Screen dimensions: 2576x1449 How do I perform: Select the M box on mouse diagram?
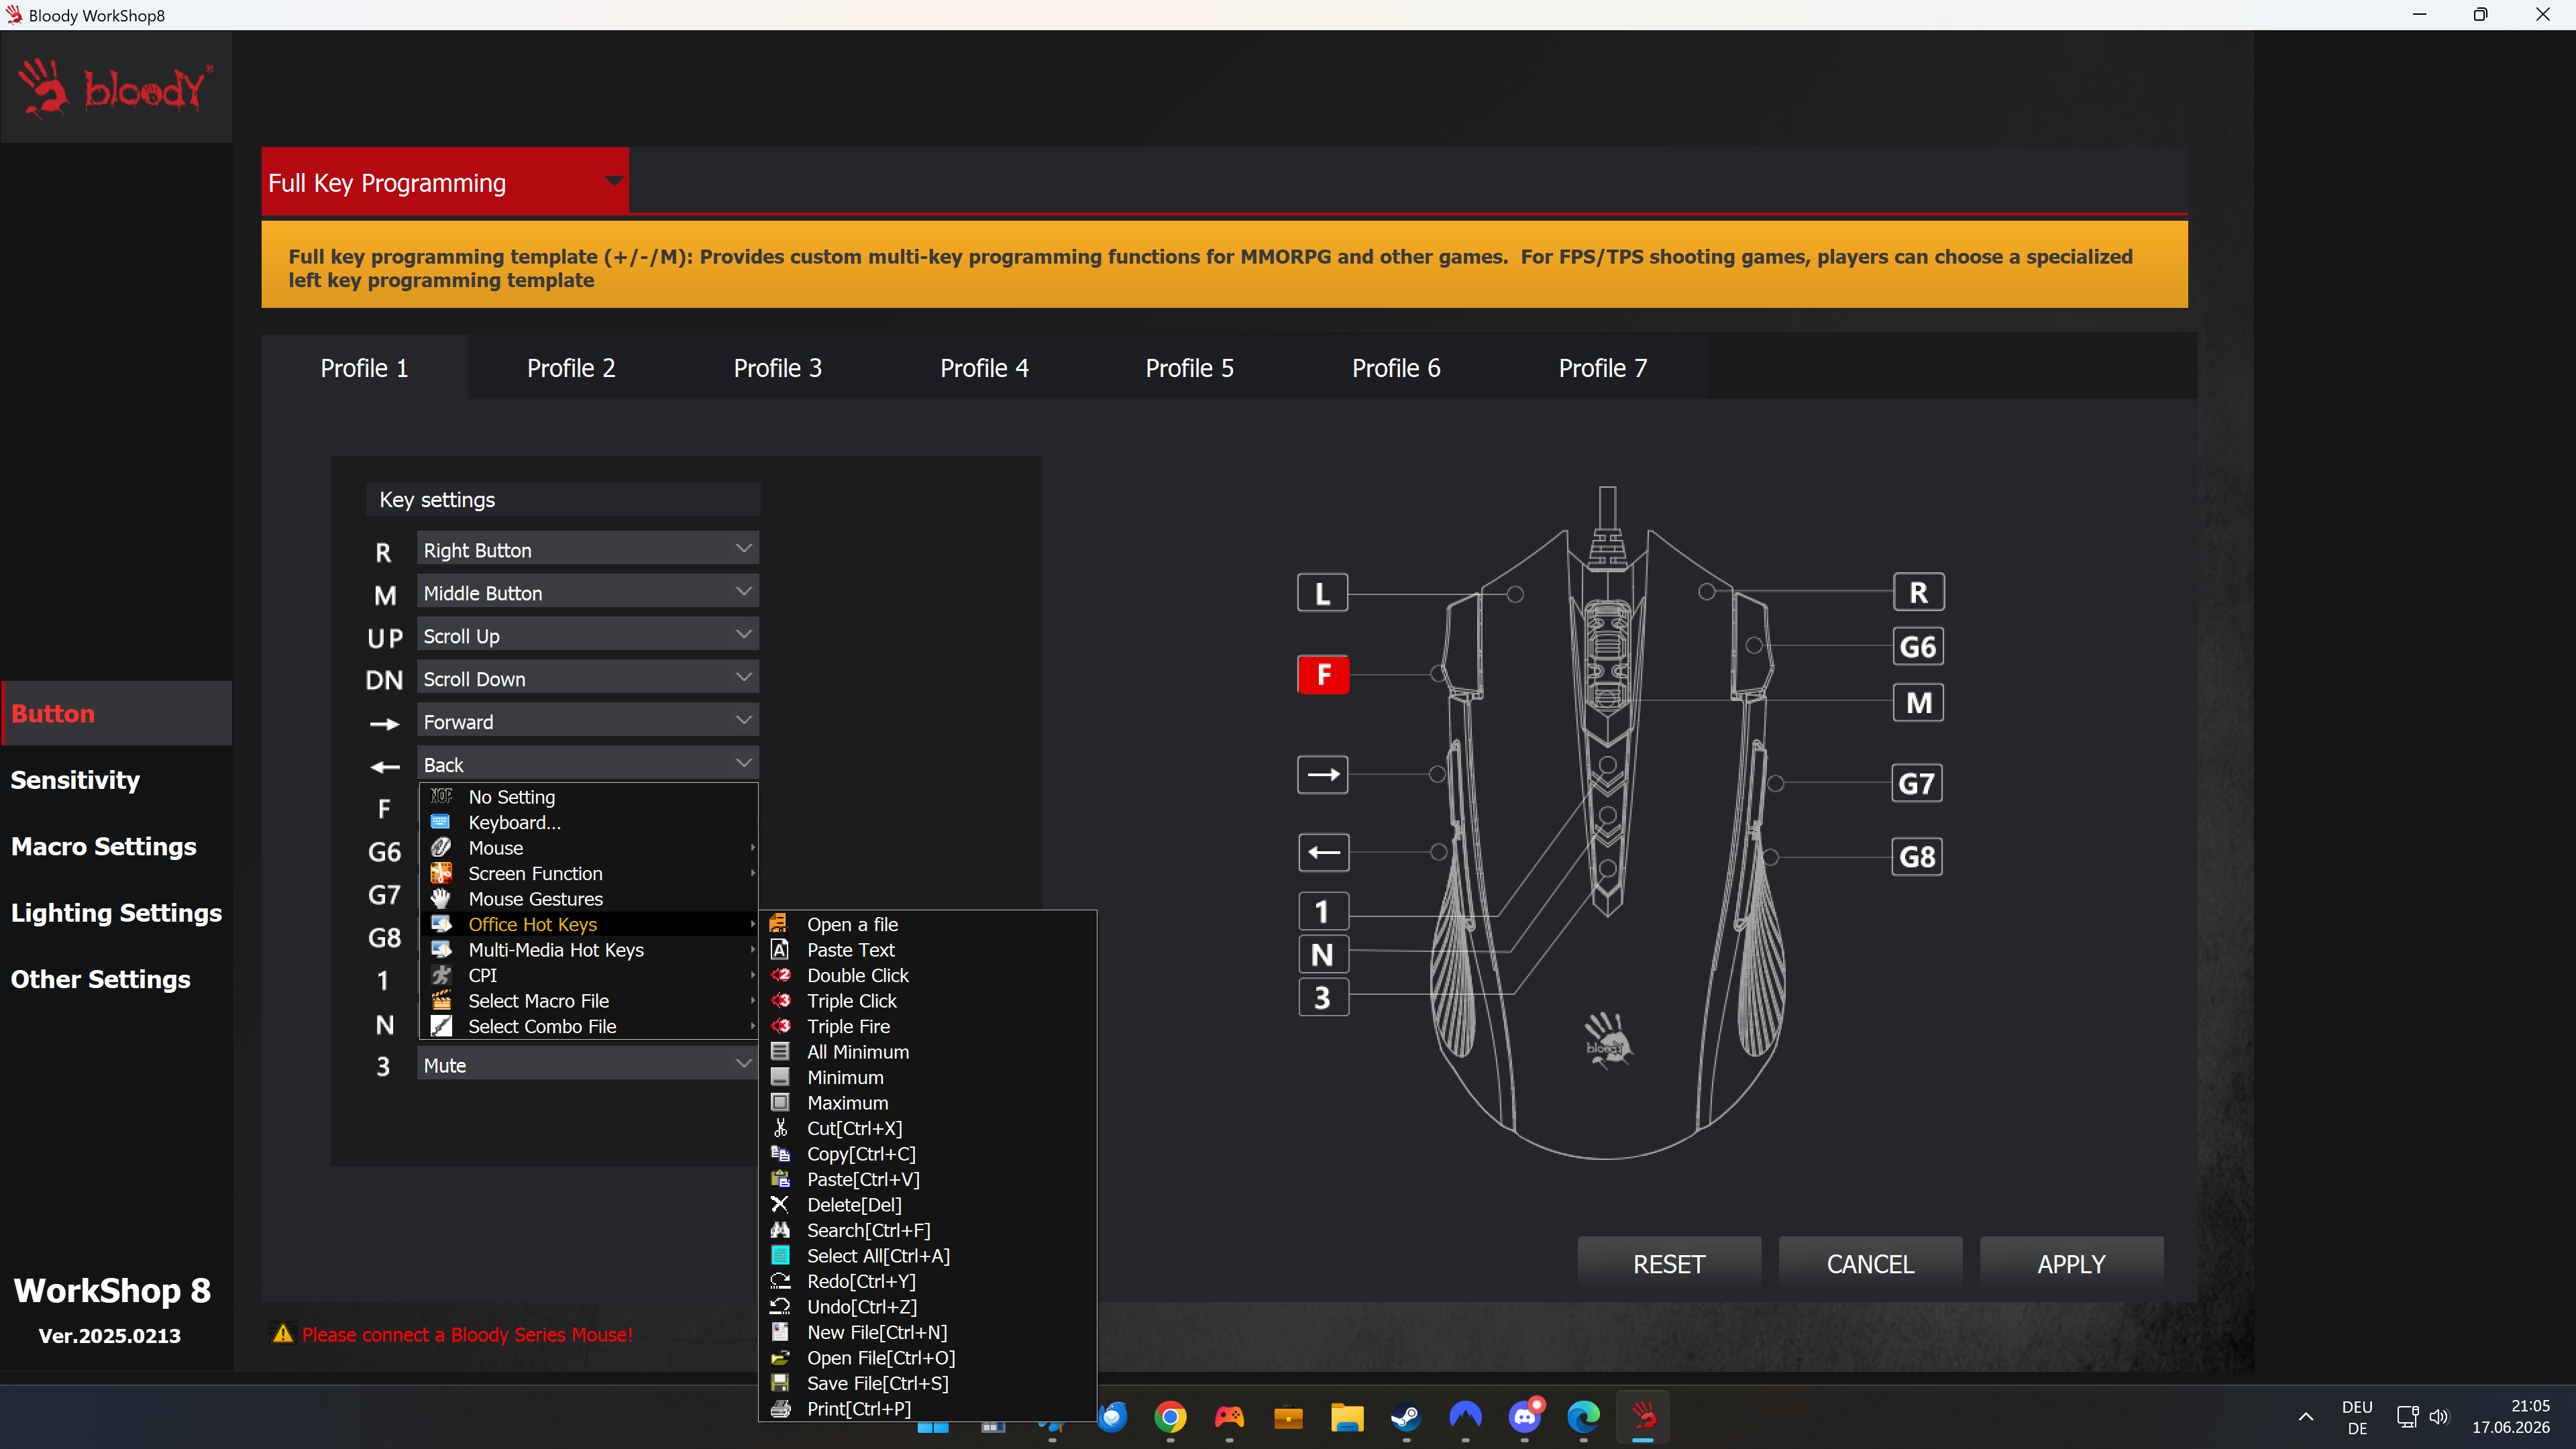(1918, 702)
